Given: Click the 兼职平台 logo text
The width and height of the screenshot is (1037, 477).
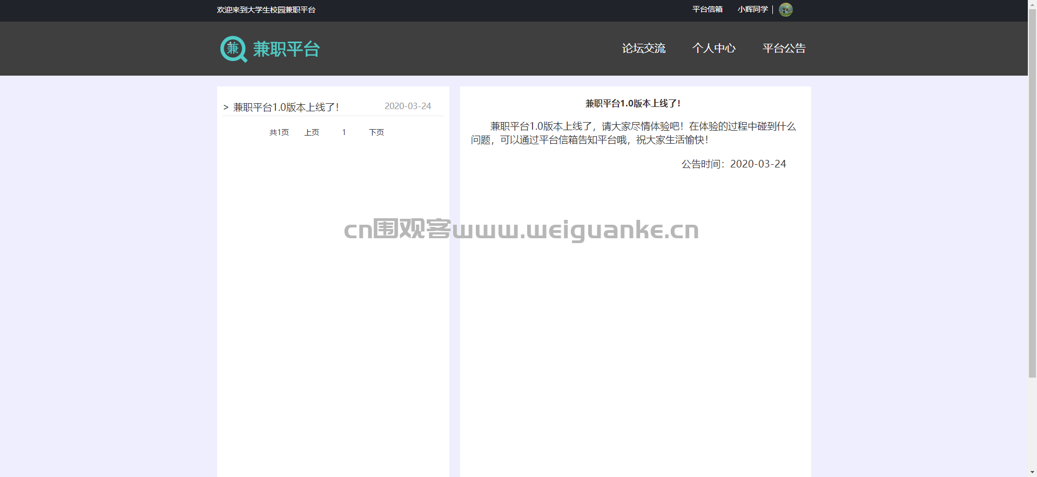Looking at the screenshot, I should pos(287,49).
